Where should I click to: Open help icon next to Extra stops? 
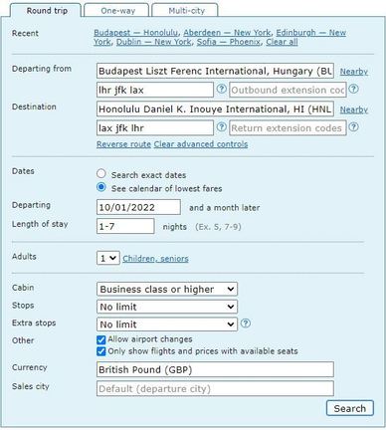pos(246,324)
